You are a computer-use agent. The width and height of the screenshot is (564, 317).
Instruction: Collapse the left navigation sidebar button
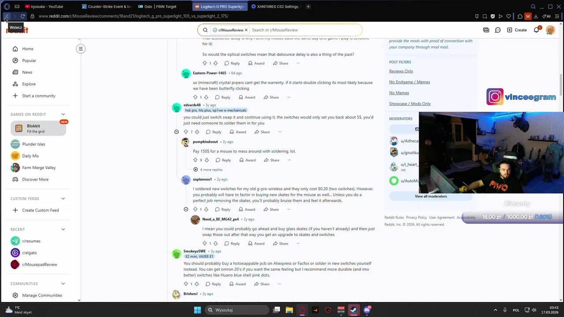[81, 49]
